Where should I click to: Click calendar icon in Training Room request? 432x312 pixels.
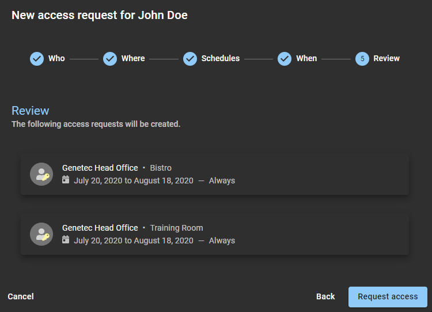tap(66, 240)
